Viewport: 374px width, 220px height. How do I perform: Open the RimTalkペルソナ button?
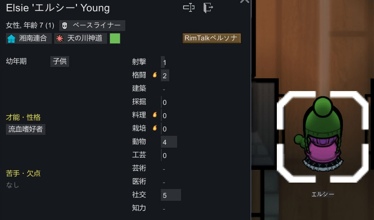click(x=212, y=38)
